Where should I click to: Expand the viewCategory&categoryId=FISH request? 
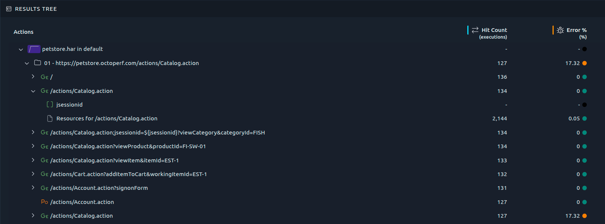[33, 132]
